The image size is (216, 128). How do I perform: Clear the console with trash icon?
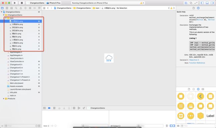(x=167, y=126)
